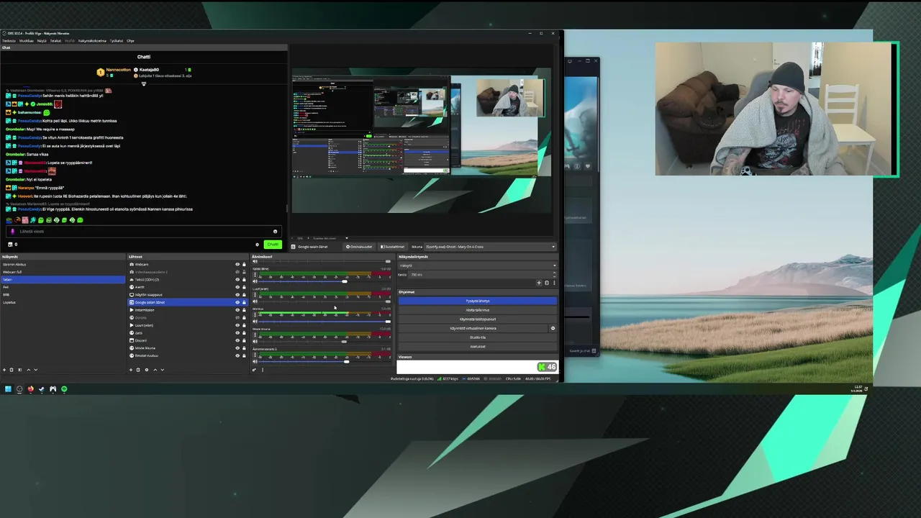
Task: Hide the Alertit source with its eye icon
Action: (x=237, y=287)
